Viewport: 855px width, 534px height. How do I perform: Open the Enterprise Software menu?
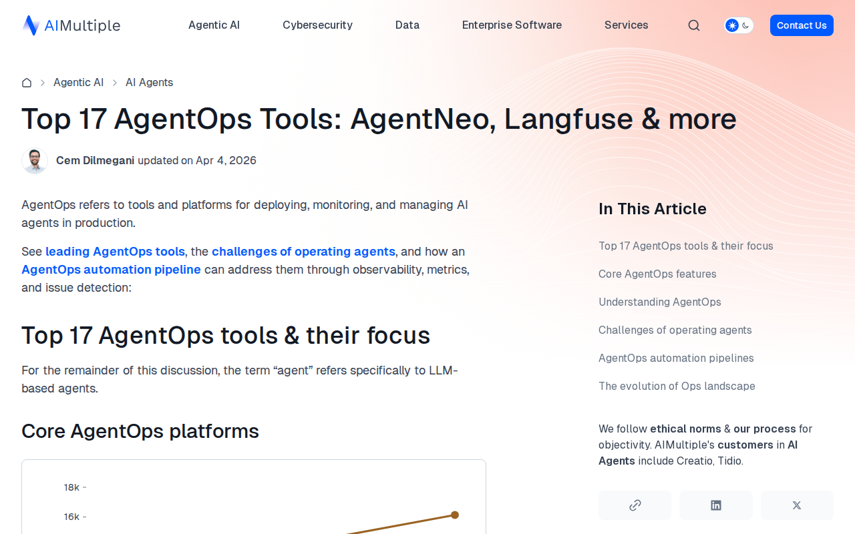click(512, 25)
